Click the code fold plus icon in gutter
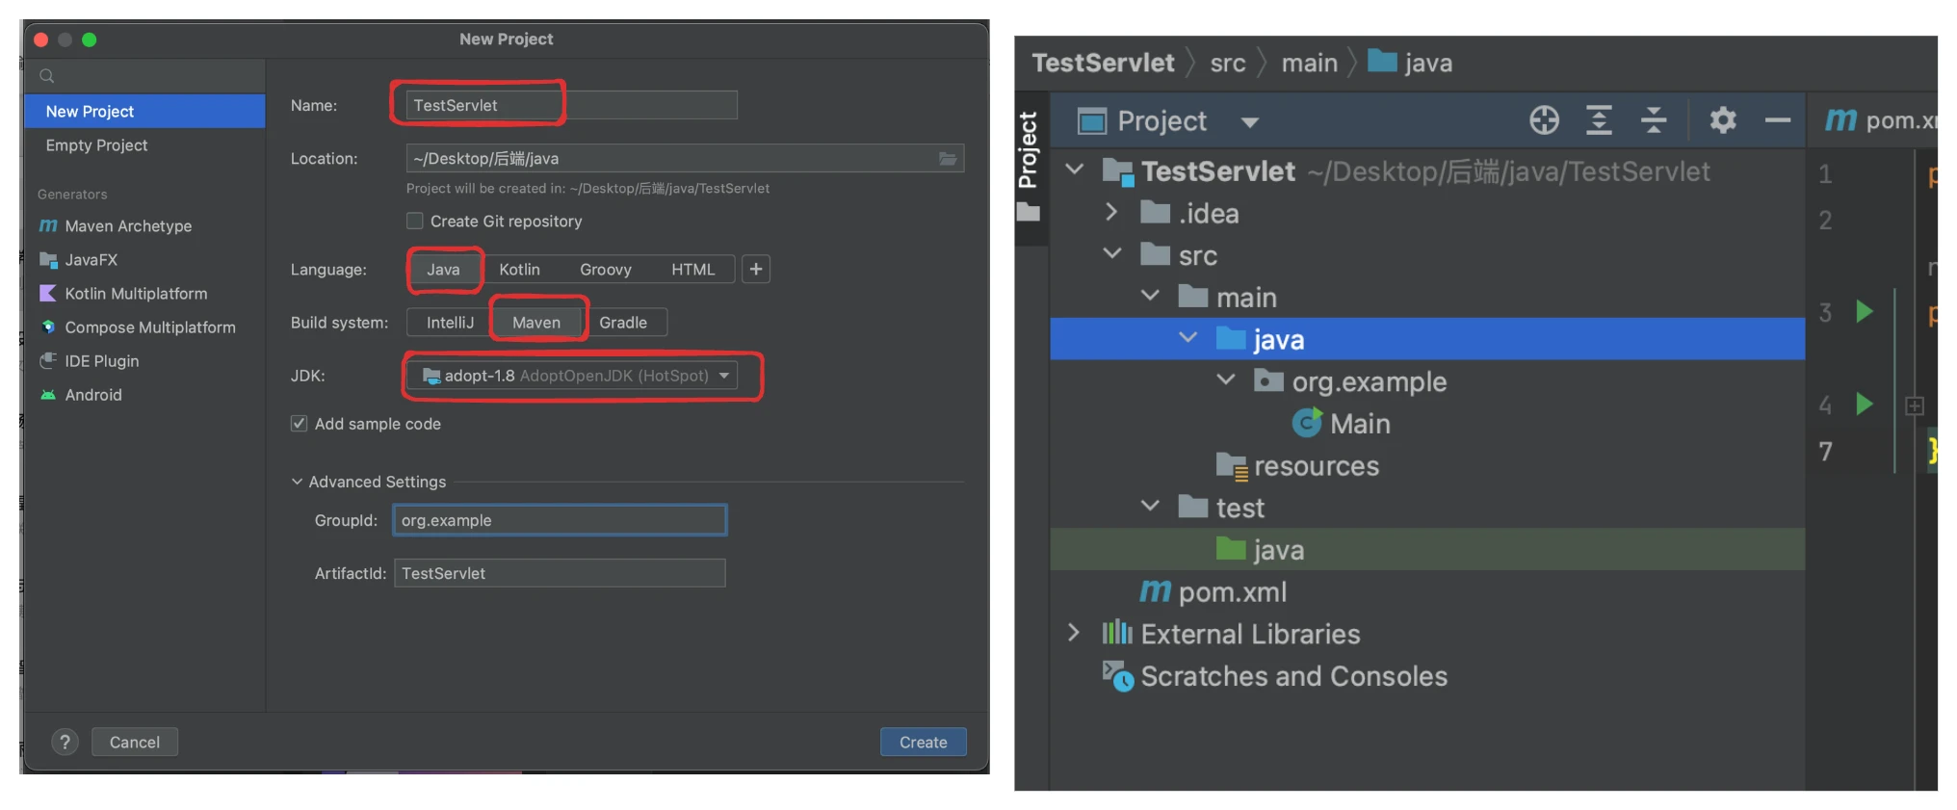1957x810 pixels. point(1915,405)
